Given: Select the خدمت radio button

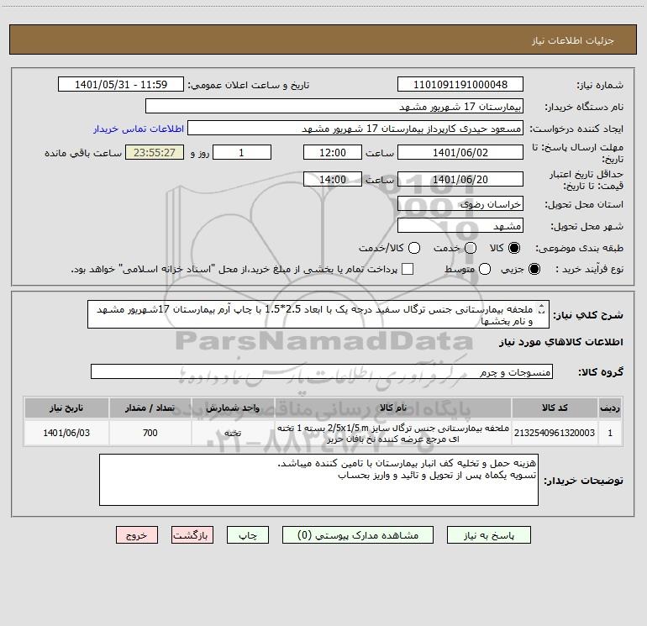Looking at the screenshot, I should click(471, 248).
